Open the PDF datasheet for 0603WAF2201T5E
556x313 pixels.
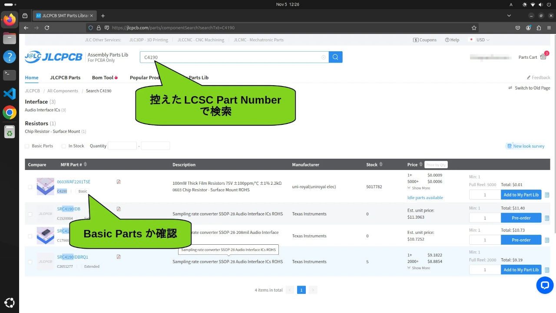coord(119,182)
